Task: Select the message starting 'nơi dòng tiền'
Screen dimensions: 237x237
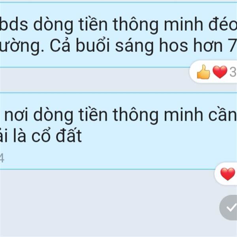Action: pos(118,131)
